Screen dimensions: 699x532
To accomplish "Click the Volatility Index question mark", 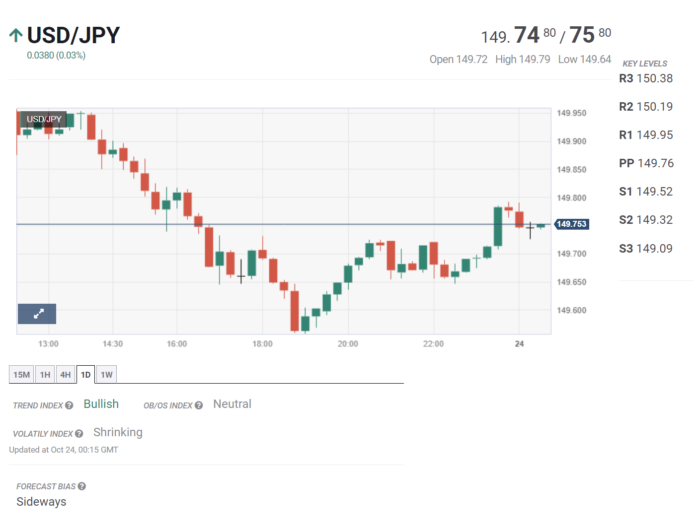I will click(x=79, y=434).
